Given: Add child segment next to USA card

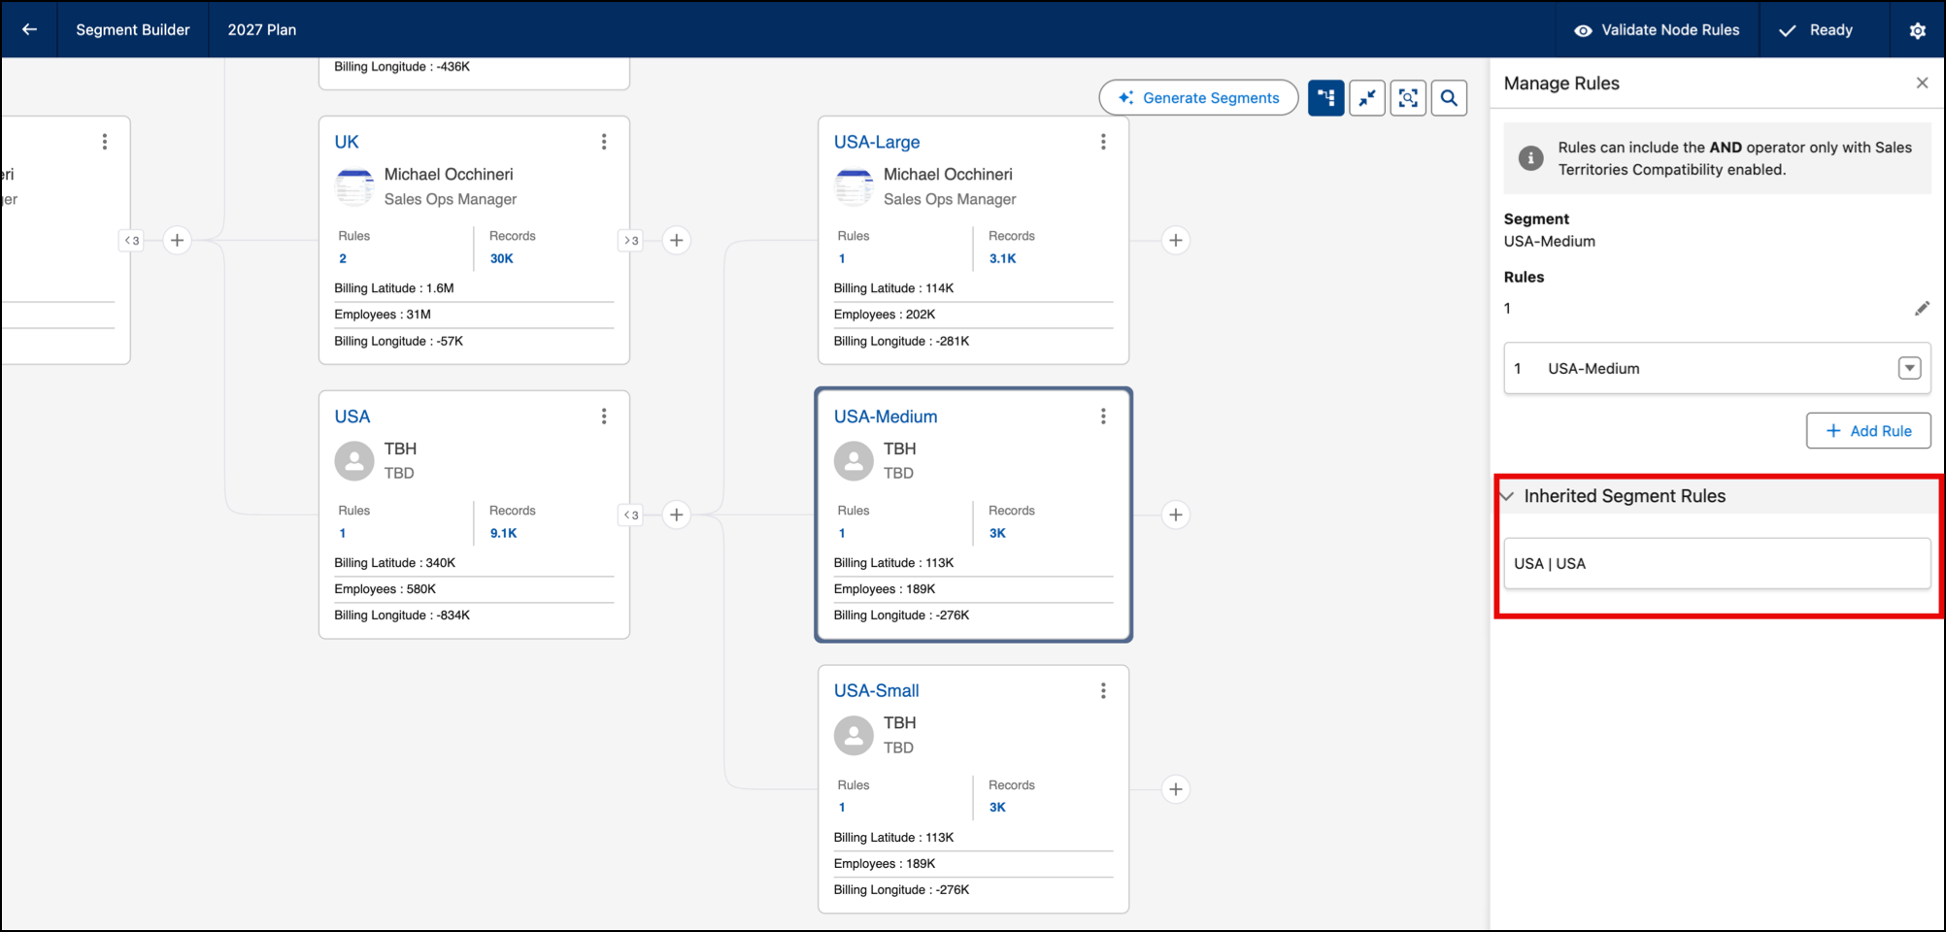Looking at the screenshot, I should [x=677, y=515].
